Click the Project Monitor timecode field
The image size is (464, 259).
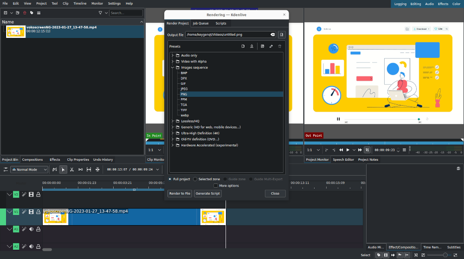[384, 150]
